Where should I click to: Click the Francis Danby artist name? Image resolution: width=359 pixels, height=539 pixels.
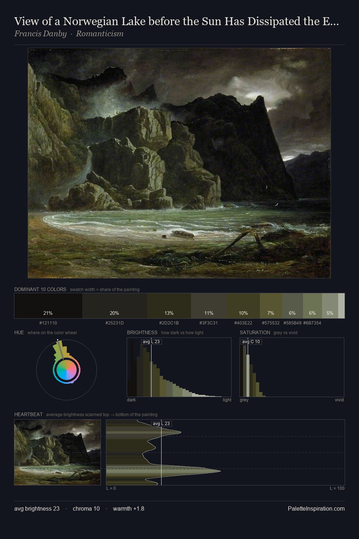coord(41,34)
